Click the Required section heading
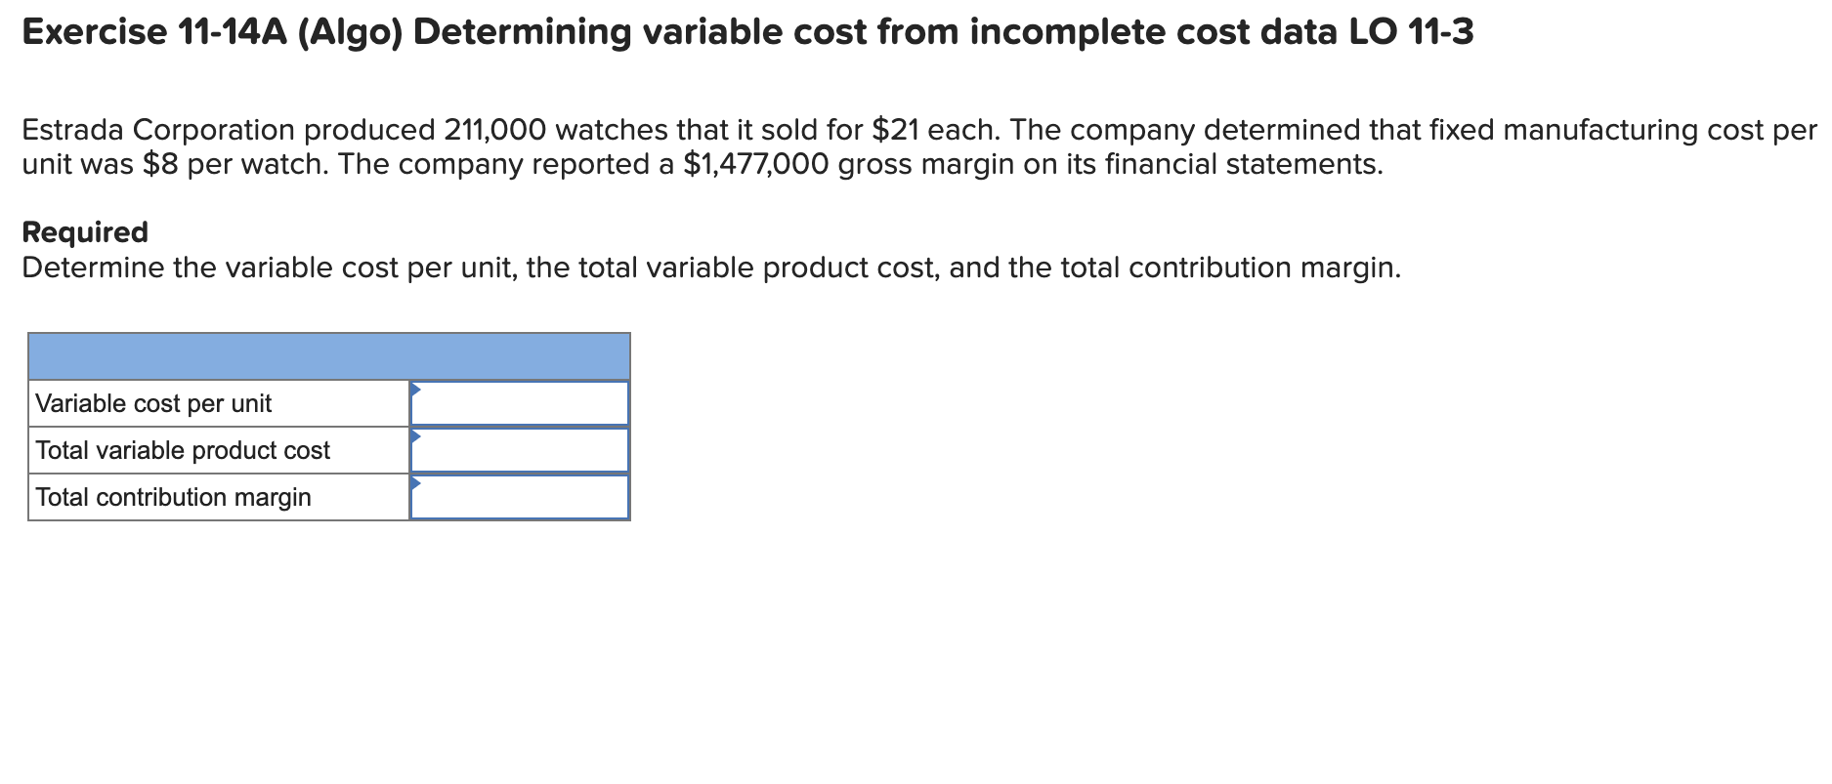 coord(84,231)
